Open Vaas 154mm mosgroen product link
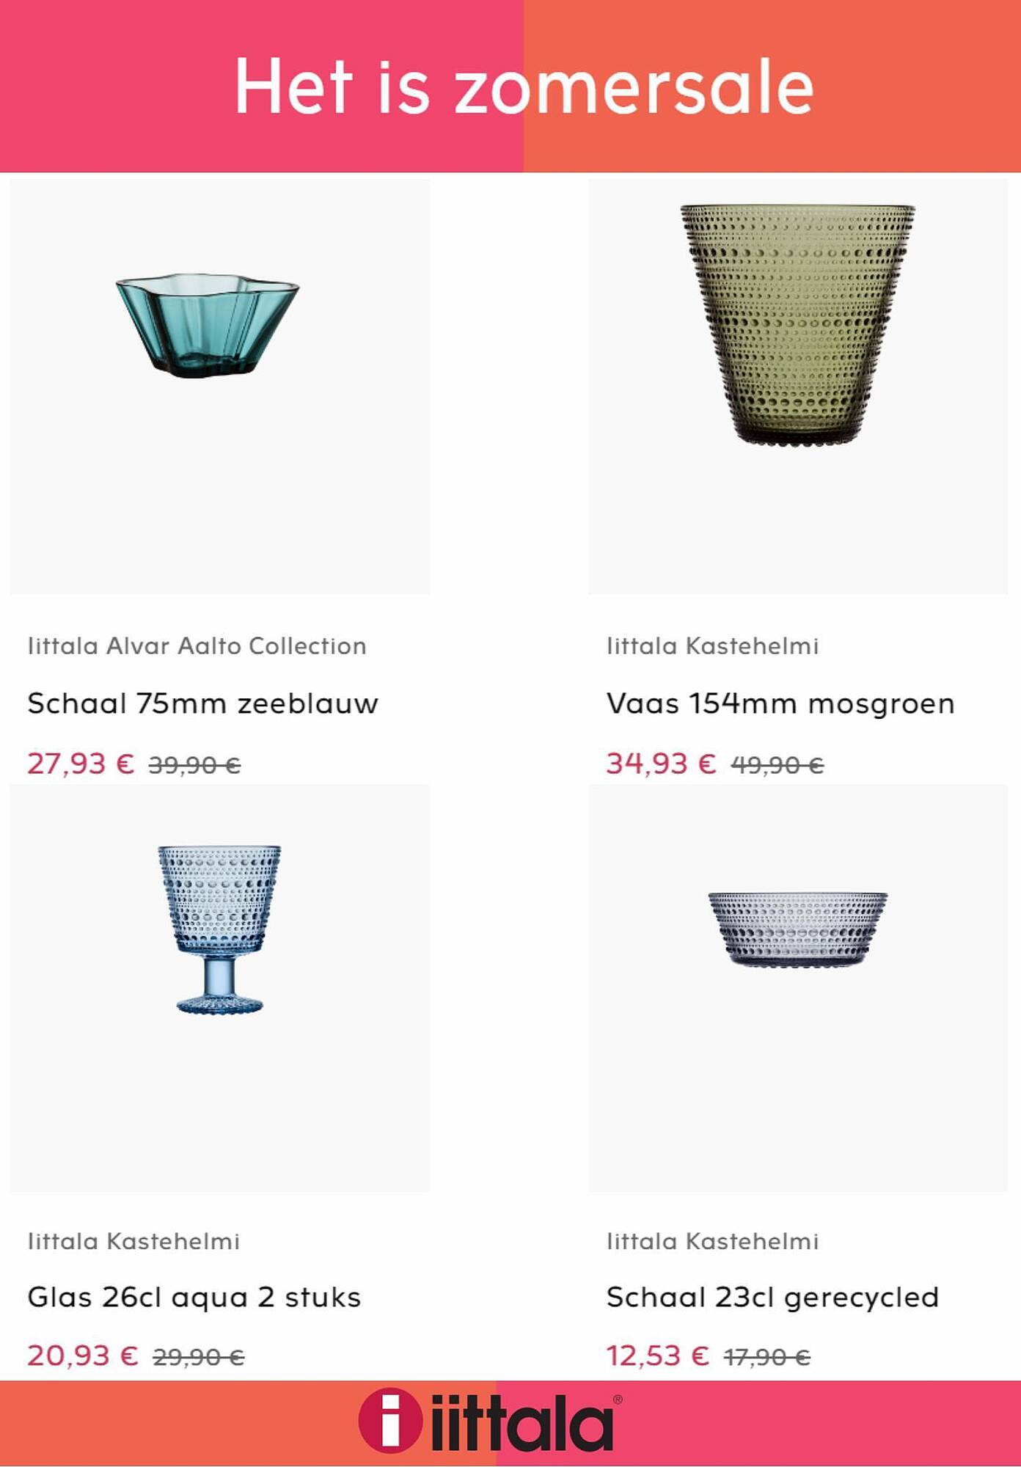Viewport: 1021px width, 1467px height. tap(780, 703)
